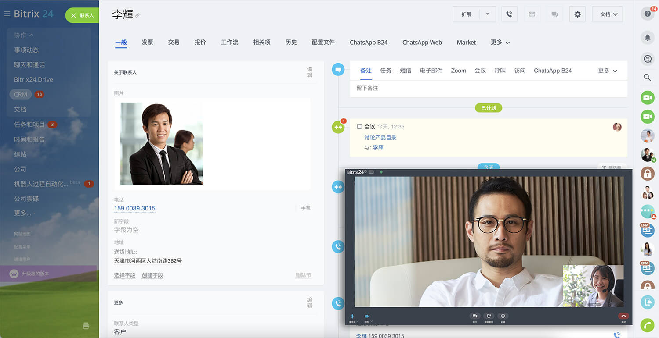Viewport: 659px width, 338px height.
Task: Click the phone icon beside 李輝 call entry
Action: (x=617, y=335)
